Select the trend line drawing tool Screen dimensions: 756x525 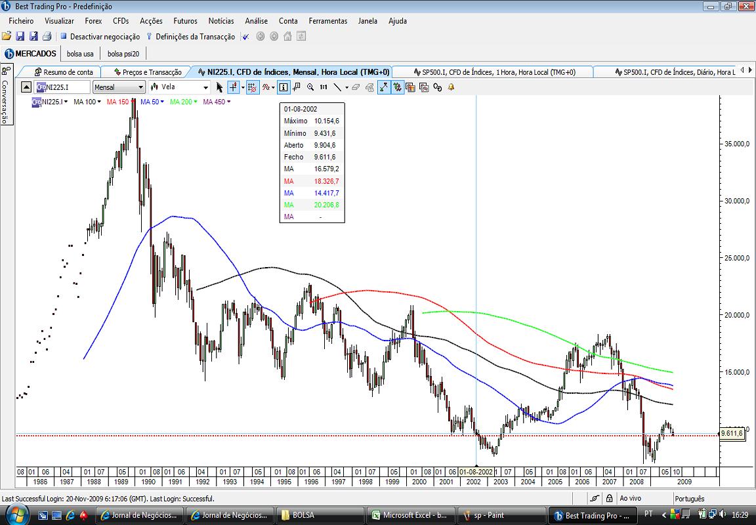[337, 87]
